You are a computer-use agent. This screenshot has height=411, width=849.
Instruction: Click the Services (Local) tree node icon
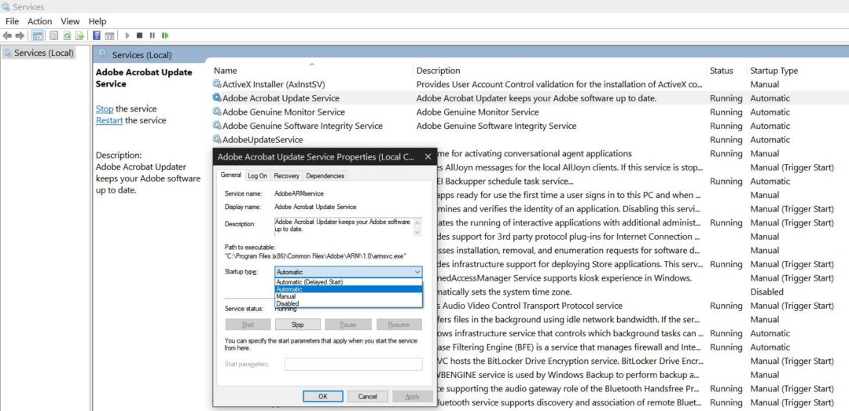click(x=8, y=53)
